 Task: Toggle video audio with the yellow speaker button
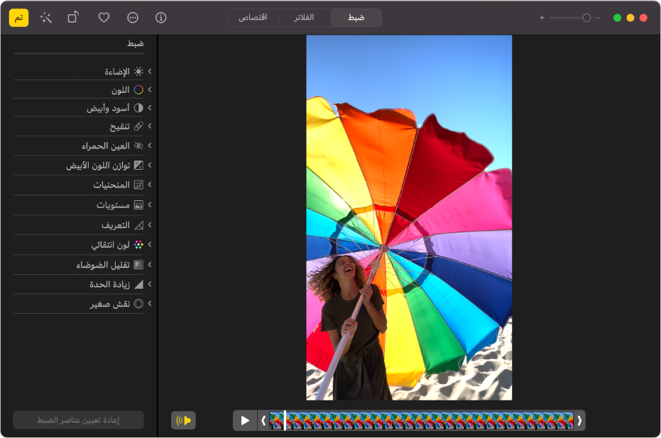[x=184, y=420]
